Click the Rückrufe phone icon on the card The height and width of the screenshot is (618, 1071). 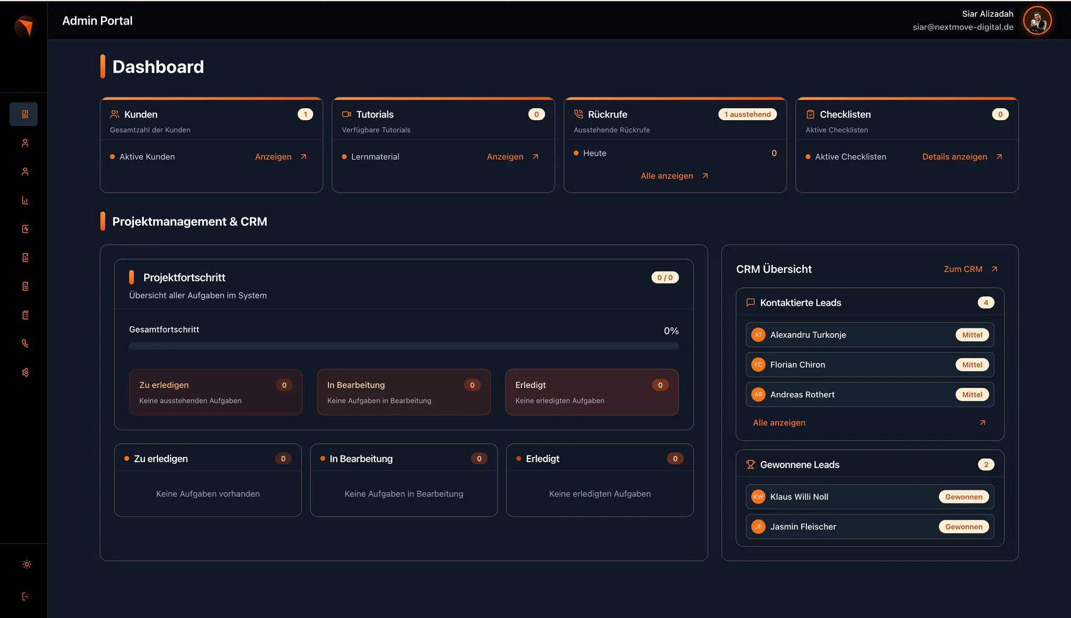pyautogui.click(x=578, y=114)
